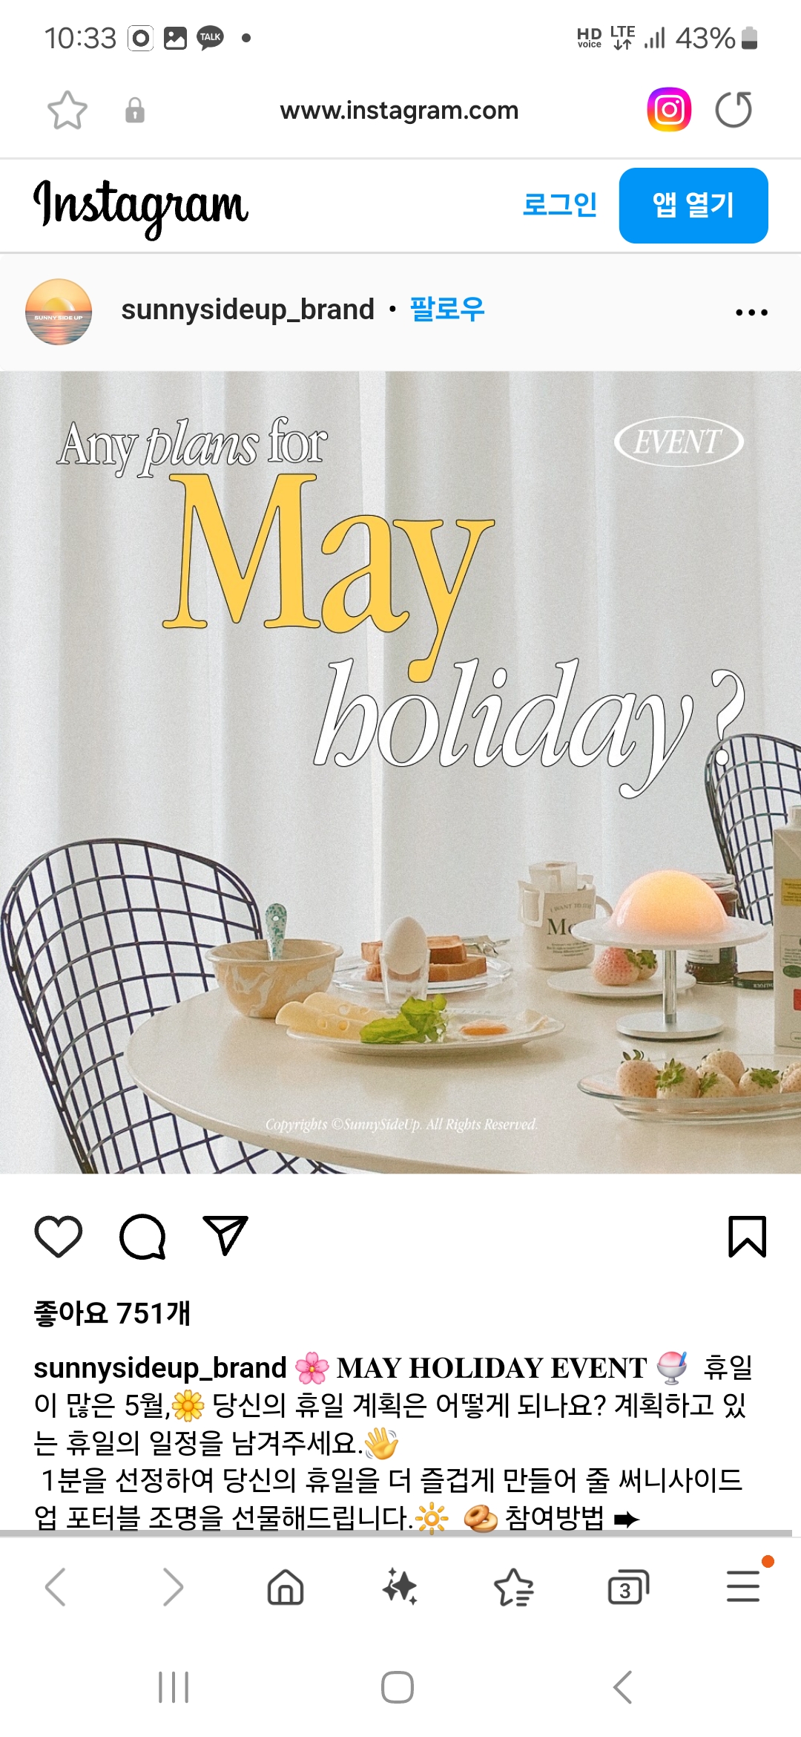801x1737 pixels.
Task: Go forward with the browser forward arrow
Action: (173, 1588)
